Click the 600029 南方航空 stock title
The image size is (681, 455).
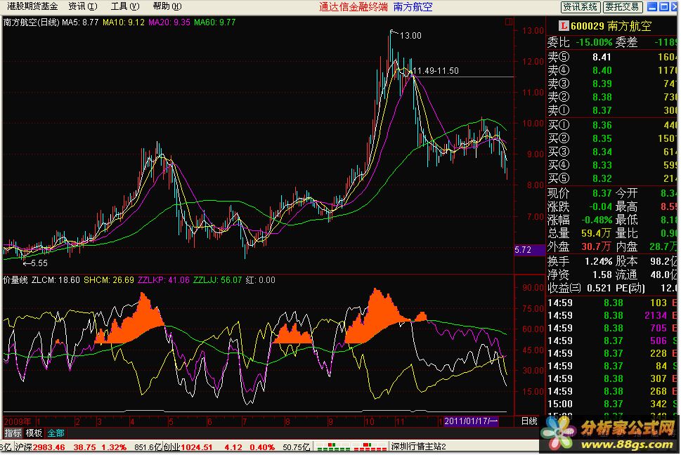611,26
